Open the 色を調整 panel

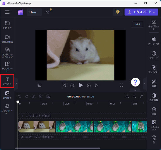tap(154, 97)
